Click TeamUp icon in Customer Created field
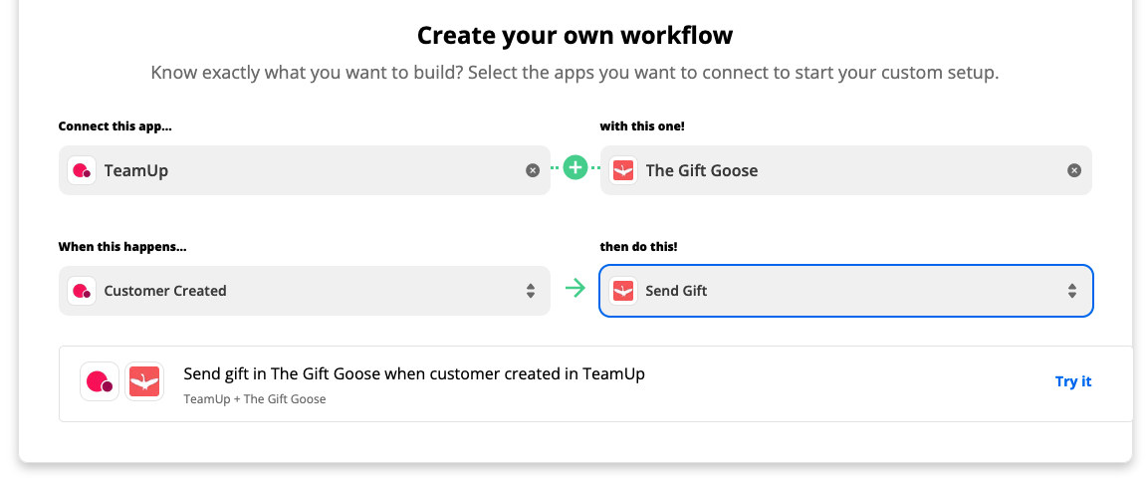Image resolution: width=1147 pixels, height=478 pixels. pos(82,291)
